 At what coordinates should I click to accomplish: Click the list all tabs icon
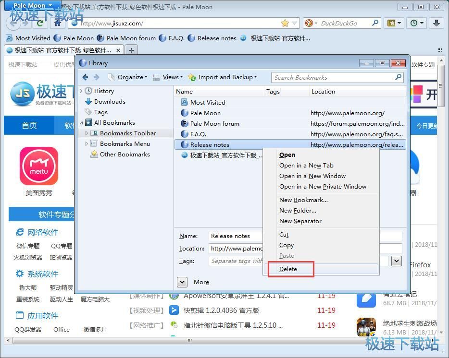click(440, 50)
